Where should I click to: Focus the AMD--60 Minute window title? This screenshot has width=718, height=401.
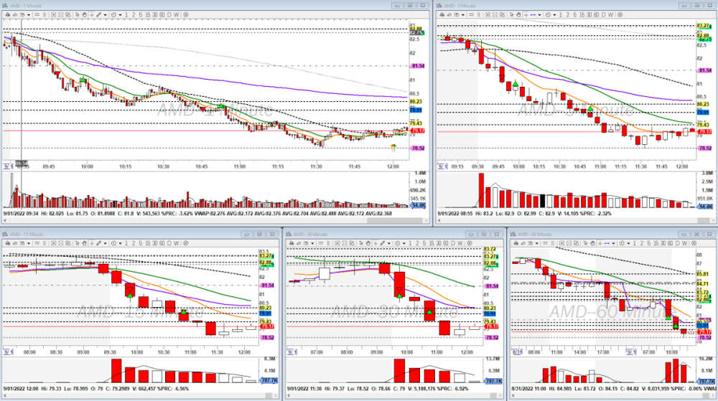tap(534, 234)
